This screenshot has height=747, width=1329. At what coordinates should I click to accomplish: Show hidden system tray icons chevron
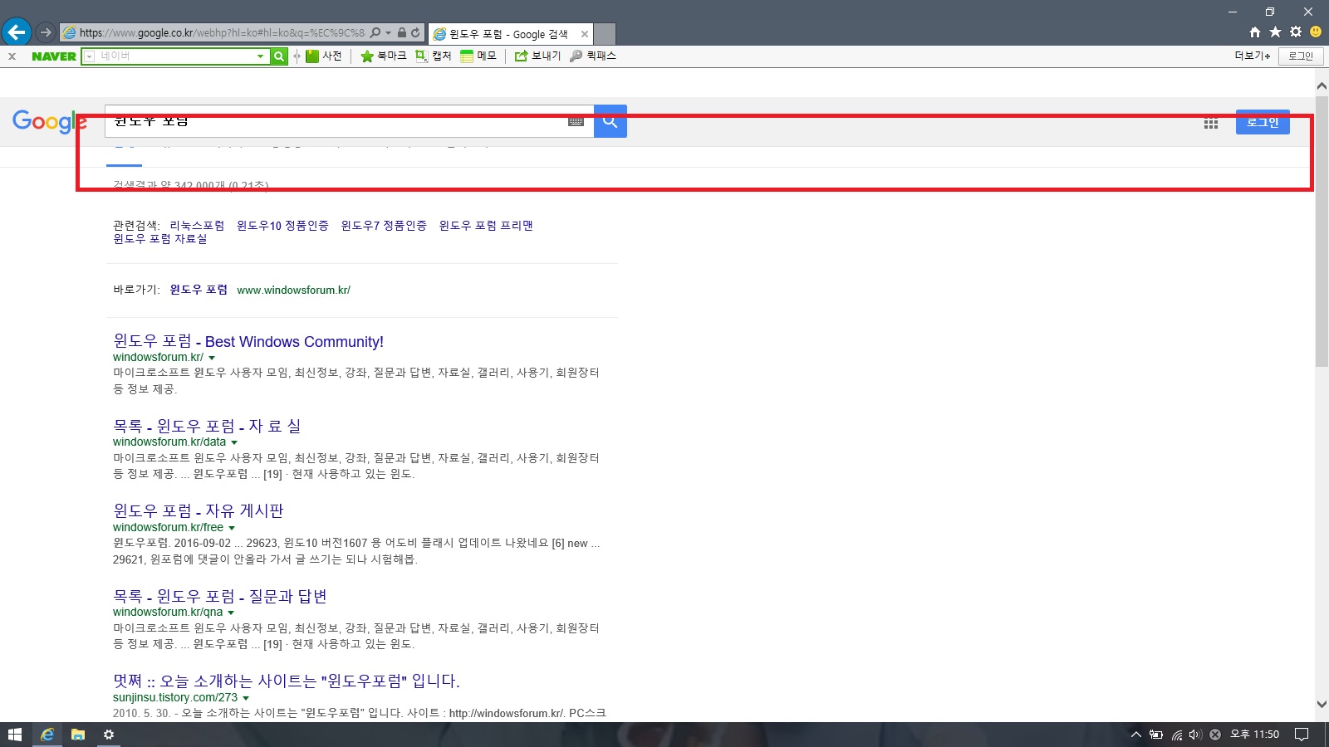[x=1136, y=735]
